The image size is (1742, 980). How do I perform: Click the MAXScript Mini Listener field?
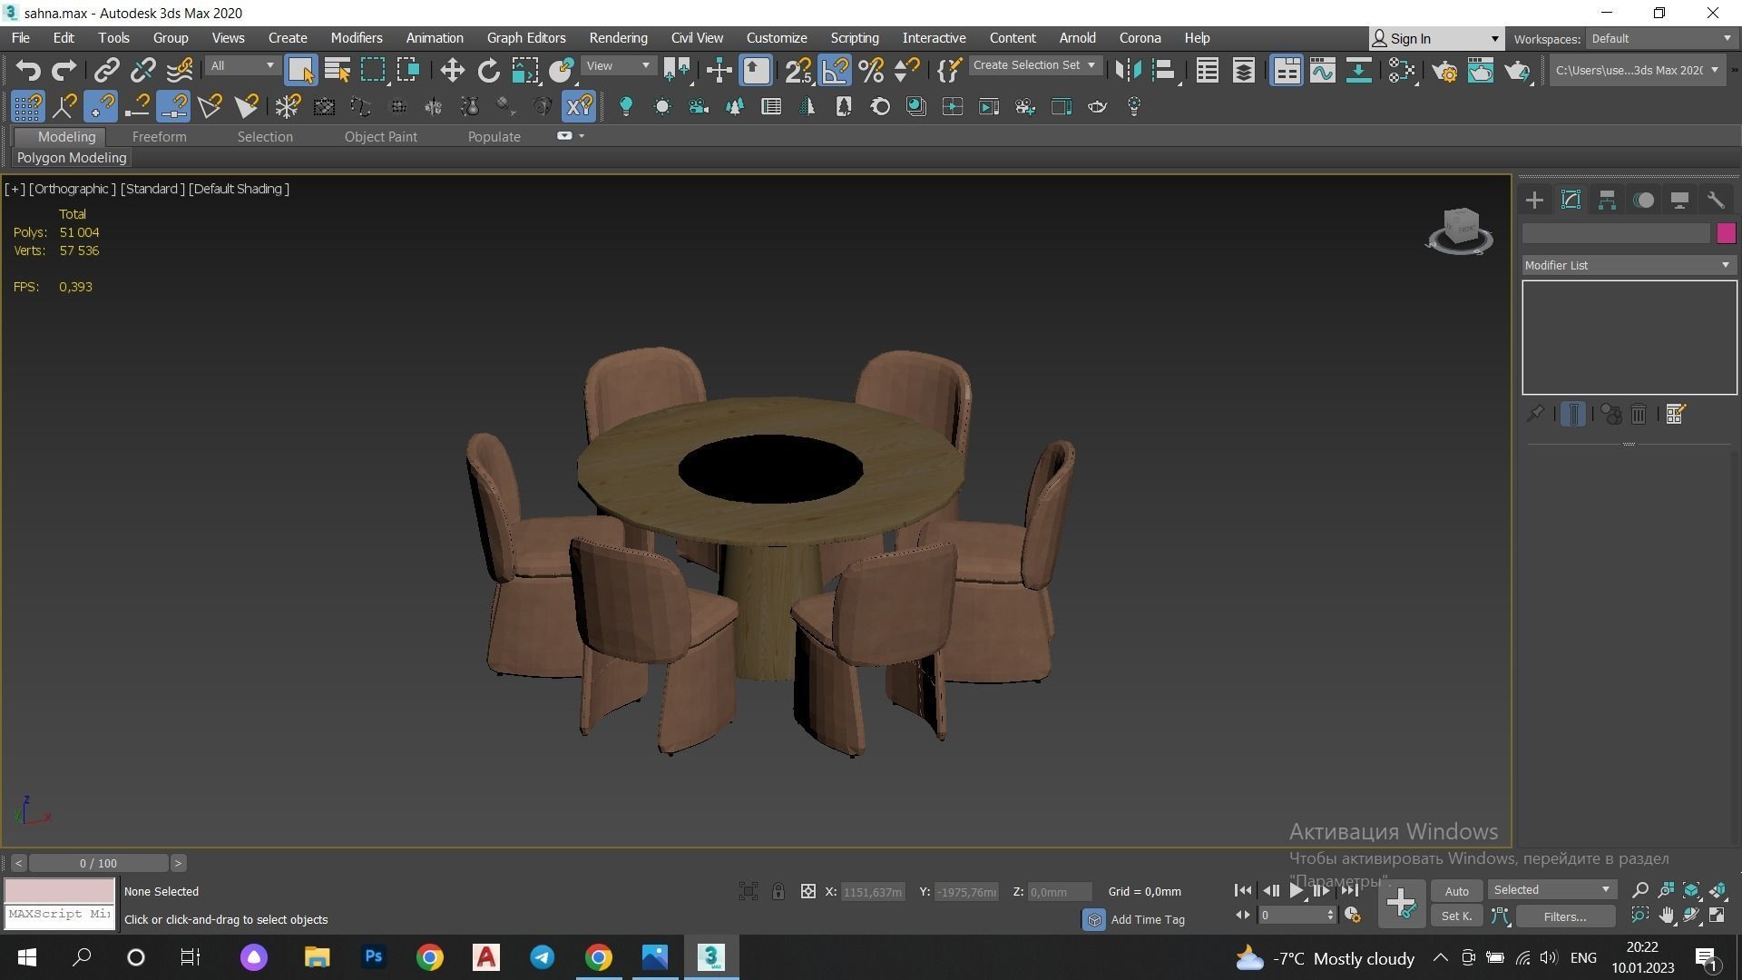pyautogui.click(x=60, y=915)
